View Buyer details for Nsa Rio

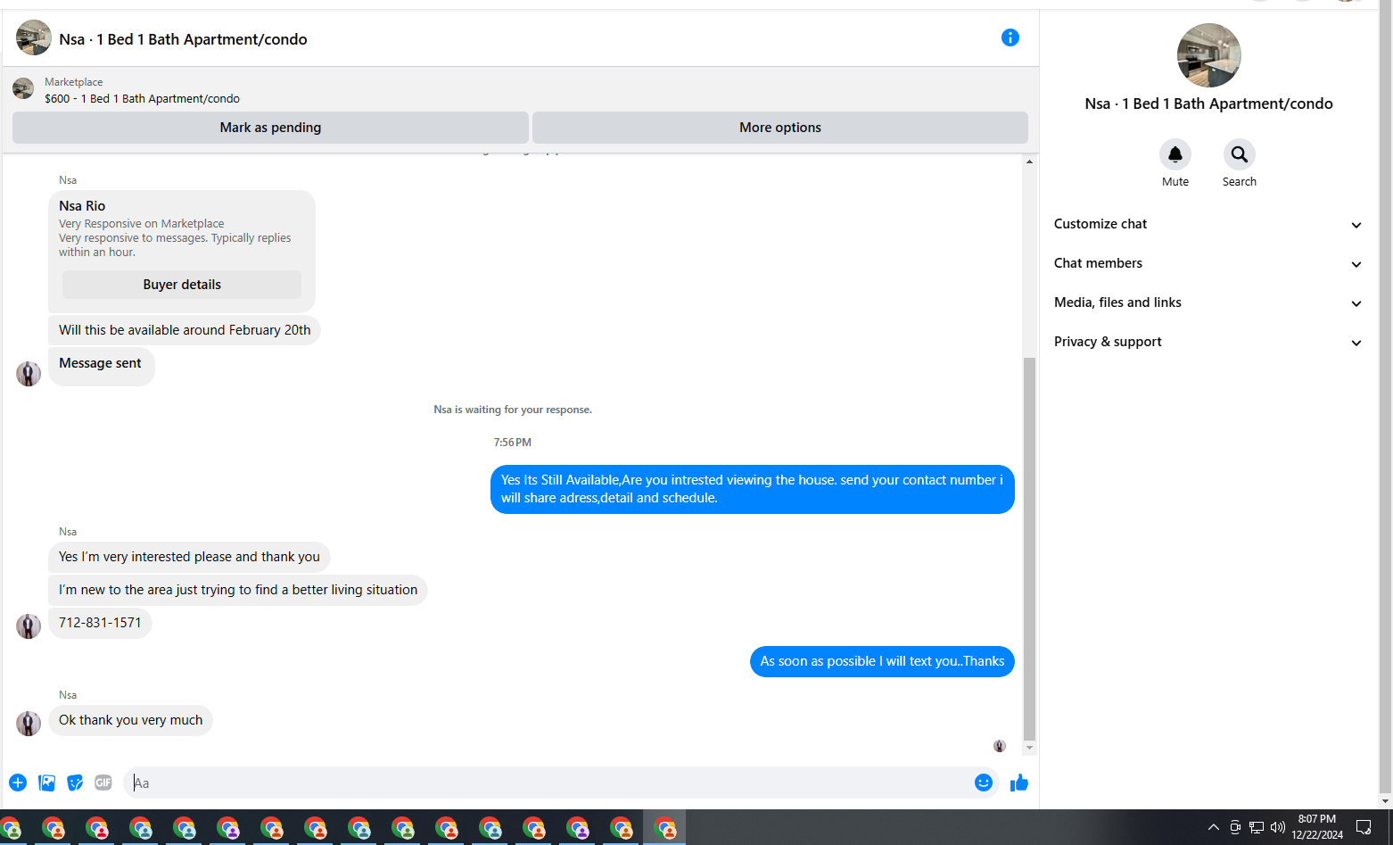(x=182, y=285)
